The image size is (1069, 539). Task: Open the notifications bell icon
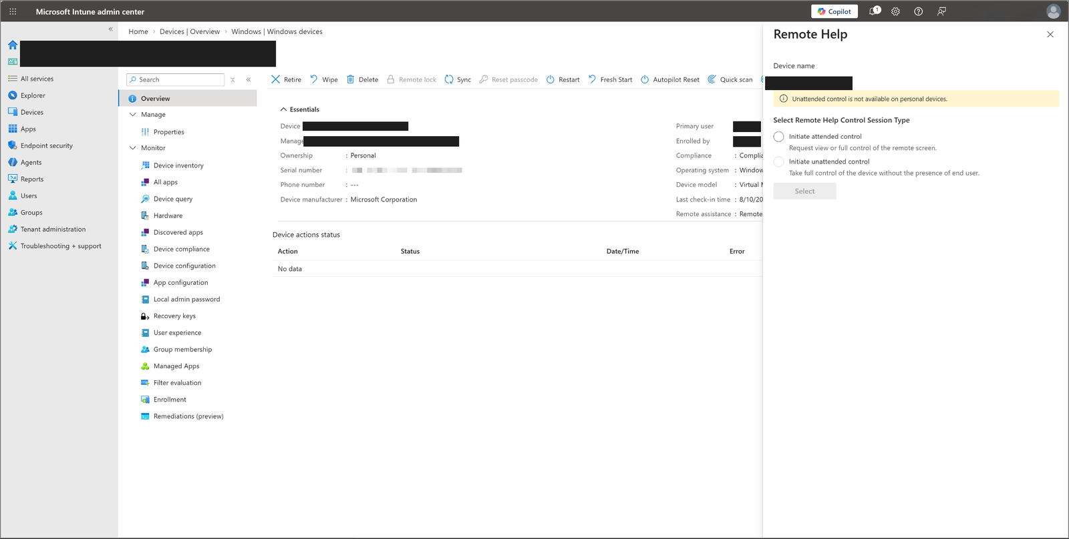[x=874, y=11]
